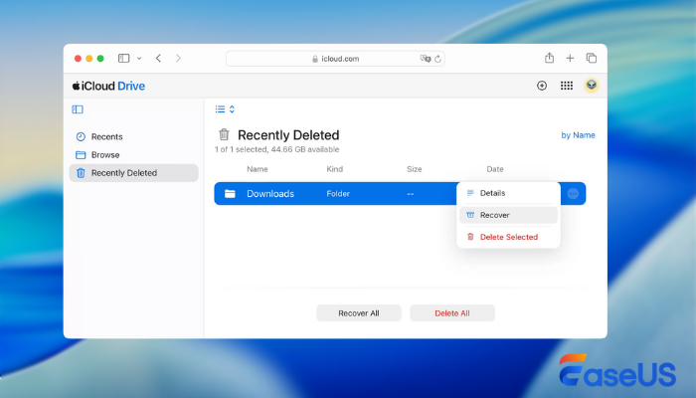Click the Kind column header
This screenshot has width=696, height=398.
(335, 169)
